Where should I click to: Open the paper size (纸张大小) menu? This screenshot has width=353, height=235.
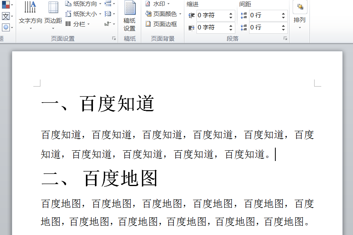[83, 14]
